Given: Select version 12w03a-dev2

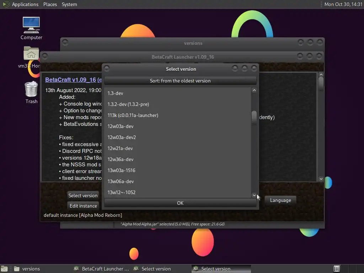Looking at the screenshot, I should coord(178,137).
